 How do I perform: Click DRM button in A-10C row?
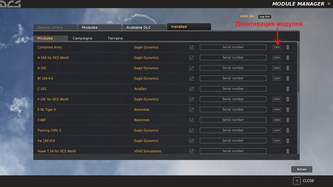coord(277,68)
